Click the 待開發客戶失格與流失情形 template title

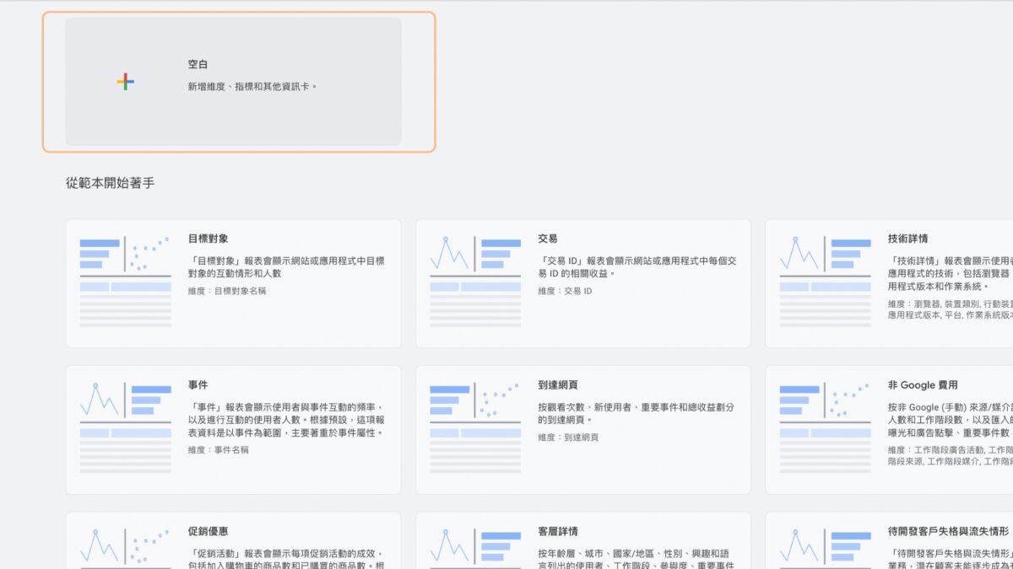click(x=948, y=532)
